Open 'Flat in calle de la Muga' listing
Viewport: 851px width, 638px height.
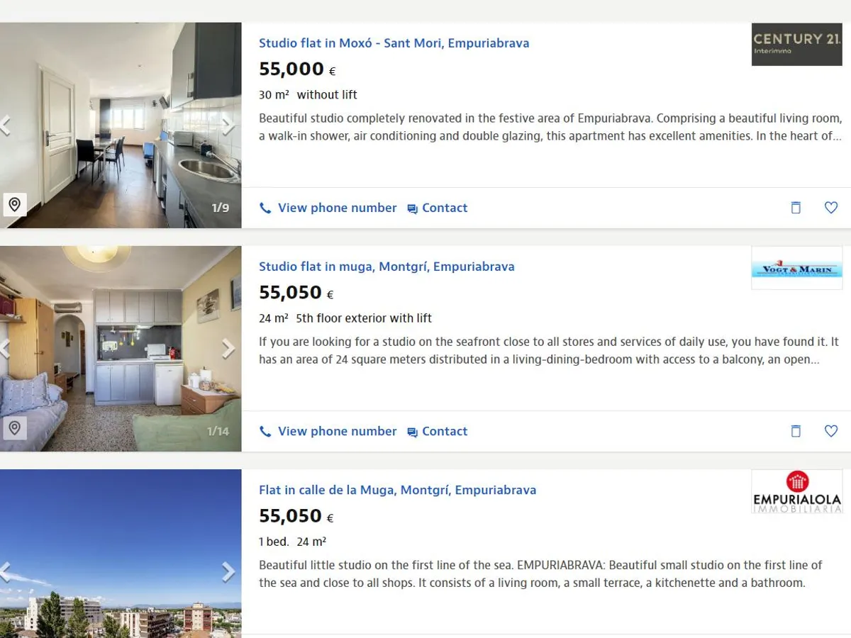[x=397, y=490]
